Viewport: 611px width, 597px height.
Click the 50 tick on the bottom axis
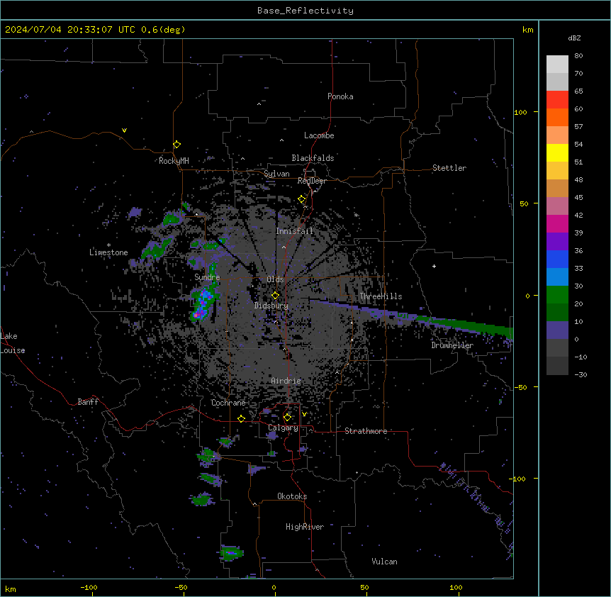click(364, 587)
